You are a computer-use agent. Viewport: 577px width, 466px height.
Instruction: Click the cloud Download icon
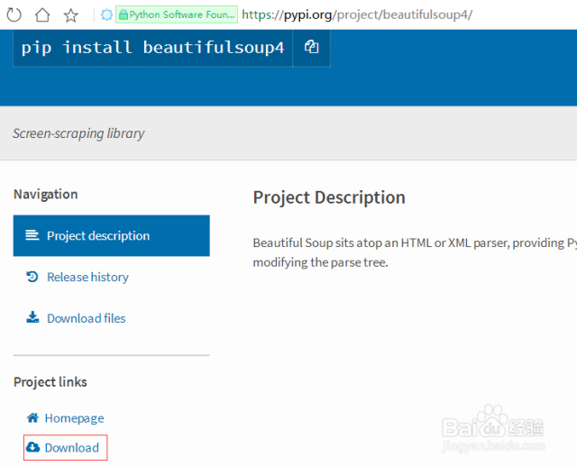coord(32,448)
